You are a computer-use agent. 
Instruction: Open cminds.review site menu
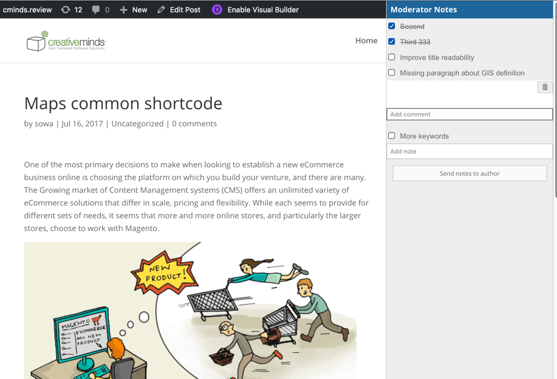coord(27,9)
